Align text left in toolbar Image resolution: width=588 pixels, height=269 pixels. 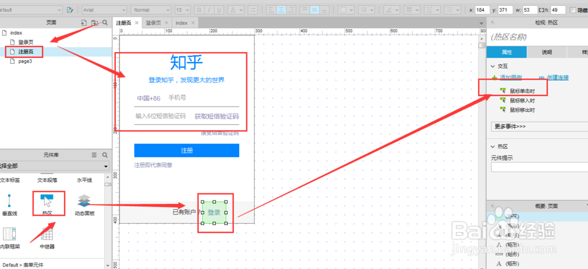pyautogui.click(x=272, y=10)
